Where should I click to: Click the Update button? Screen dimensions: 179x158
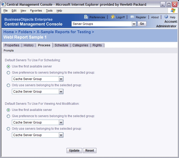tap(74, 151)
